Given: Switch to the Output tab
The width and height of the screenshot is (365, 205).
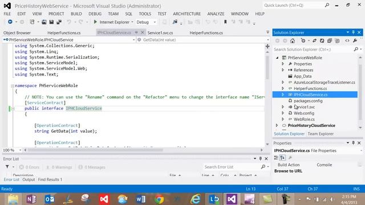Looking at the screenshot, I should coord(29,179).
